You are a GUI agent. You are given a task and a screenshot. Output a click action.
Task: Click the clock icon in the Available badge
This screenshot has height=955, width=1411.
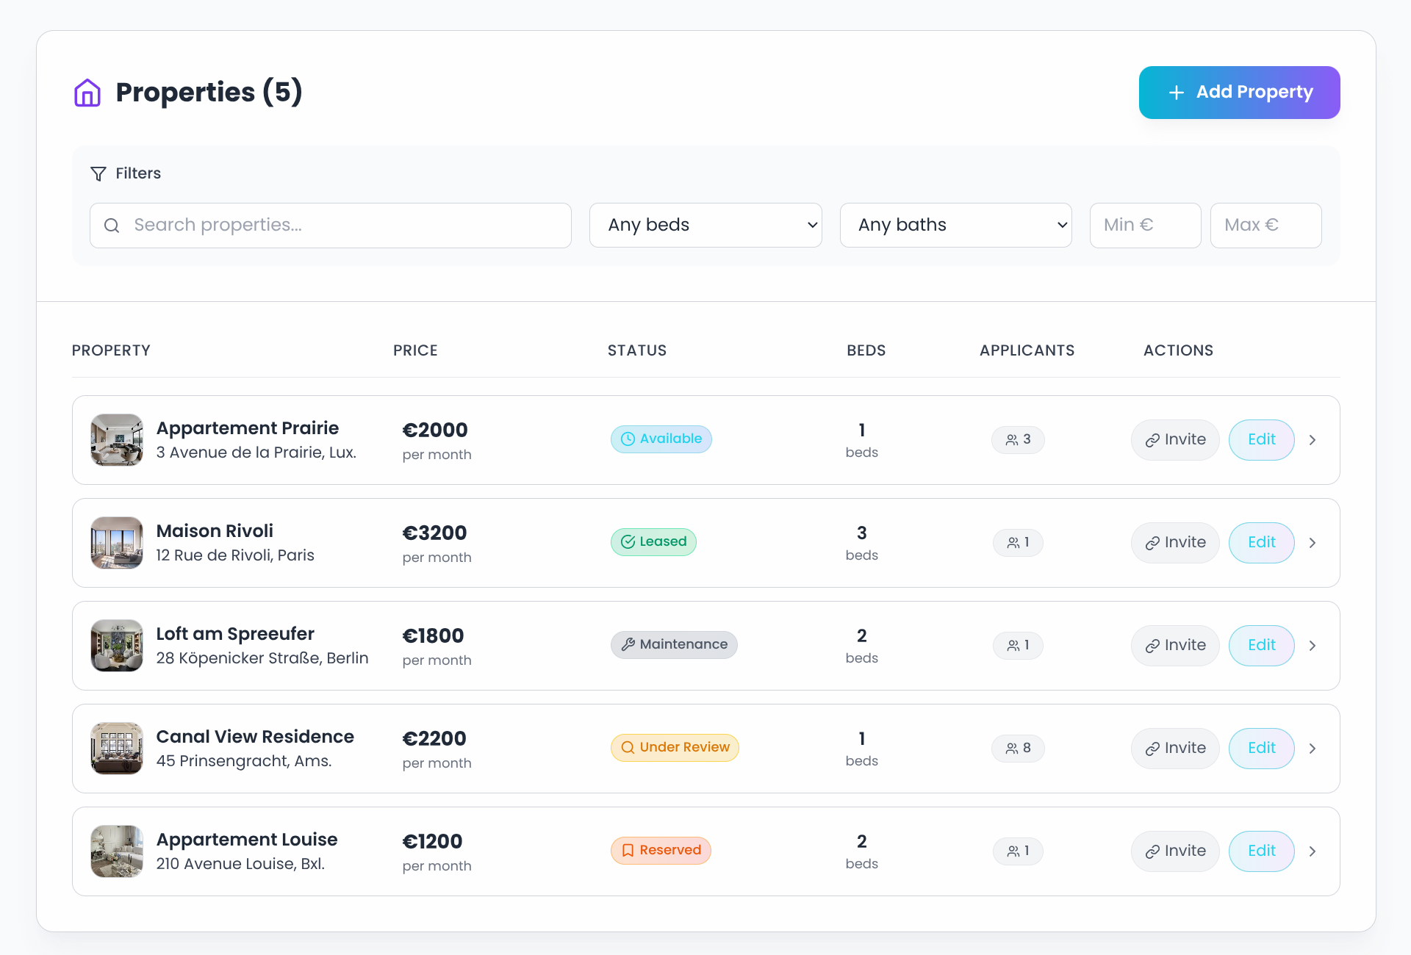point(628,439)
